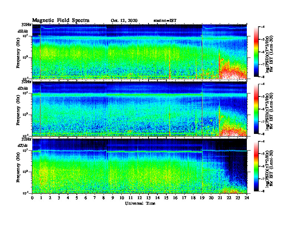Click the "32Hz" label above dH/dt

pyautogui.click(x=26, y=24)
